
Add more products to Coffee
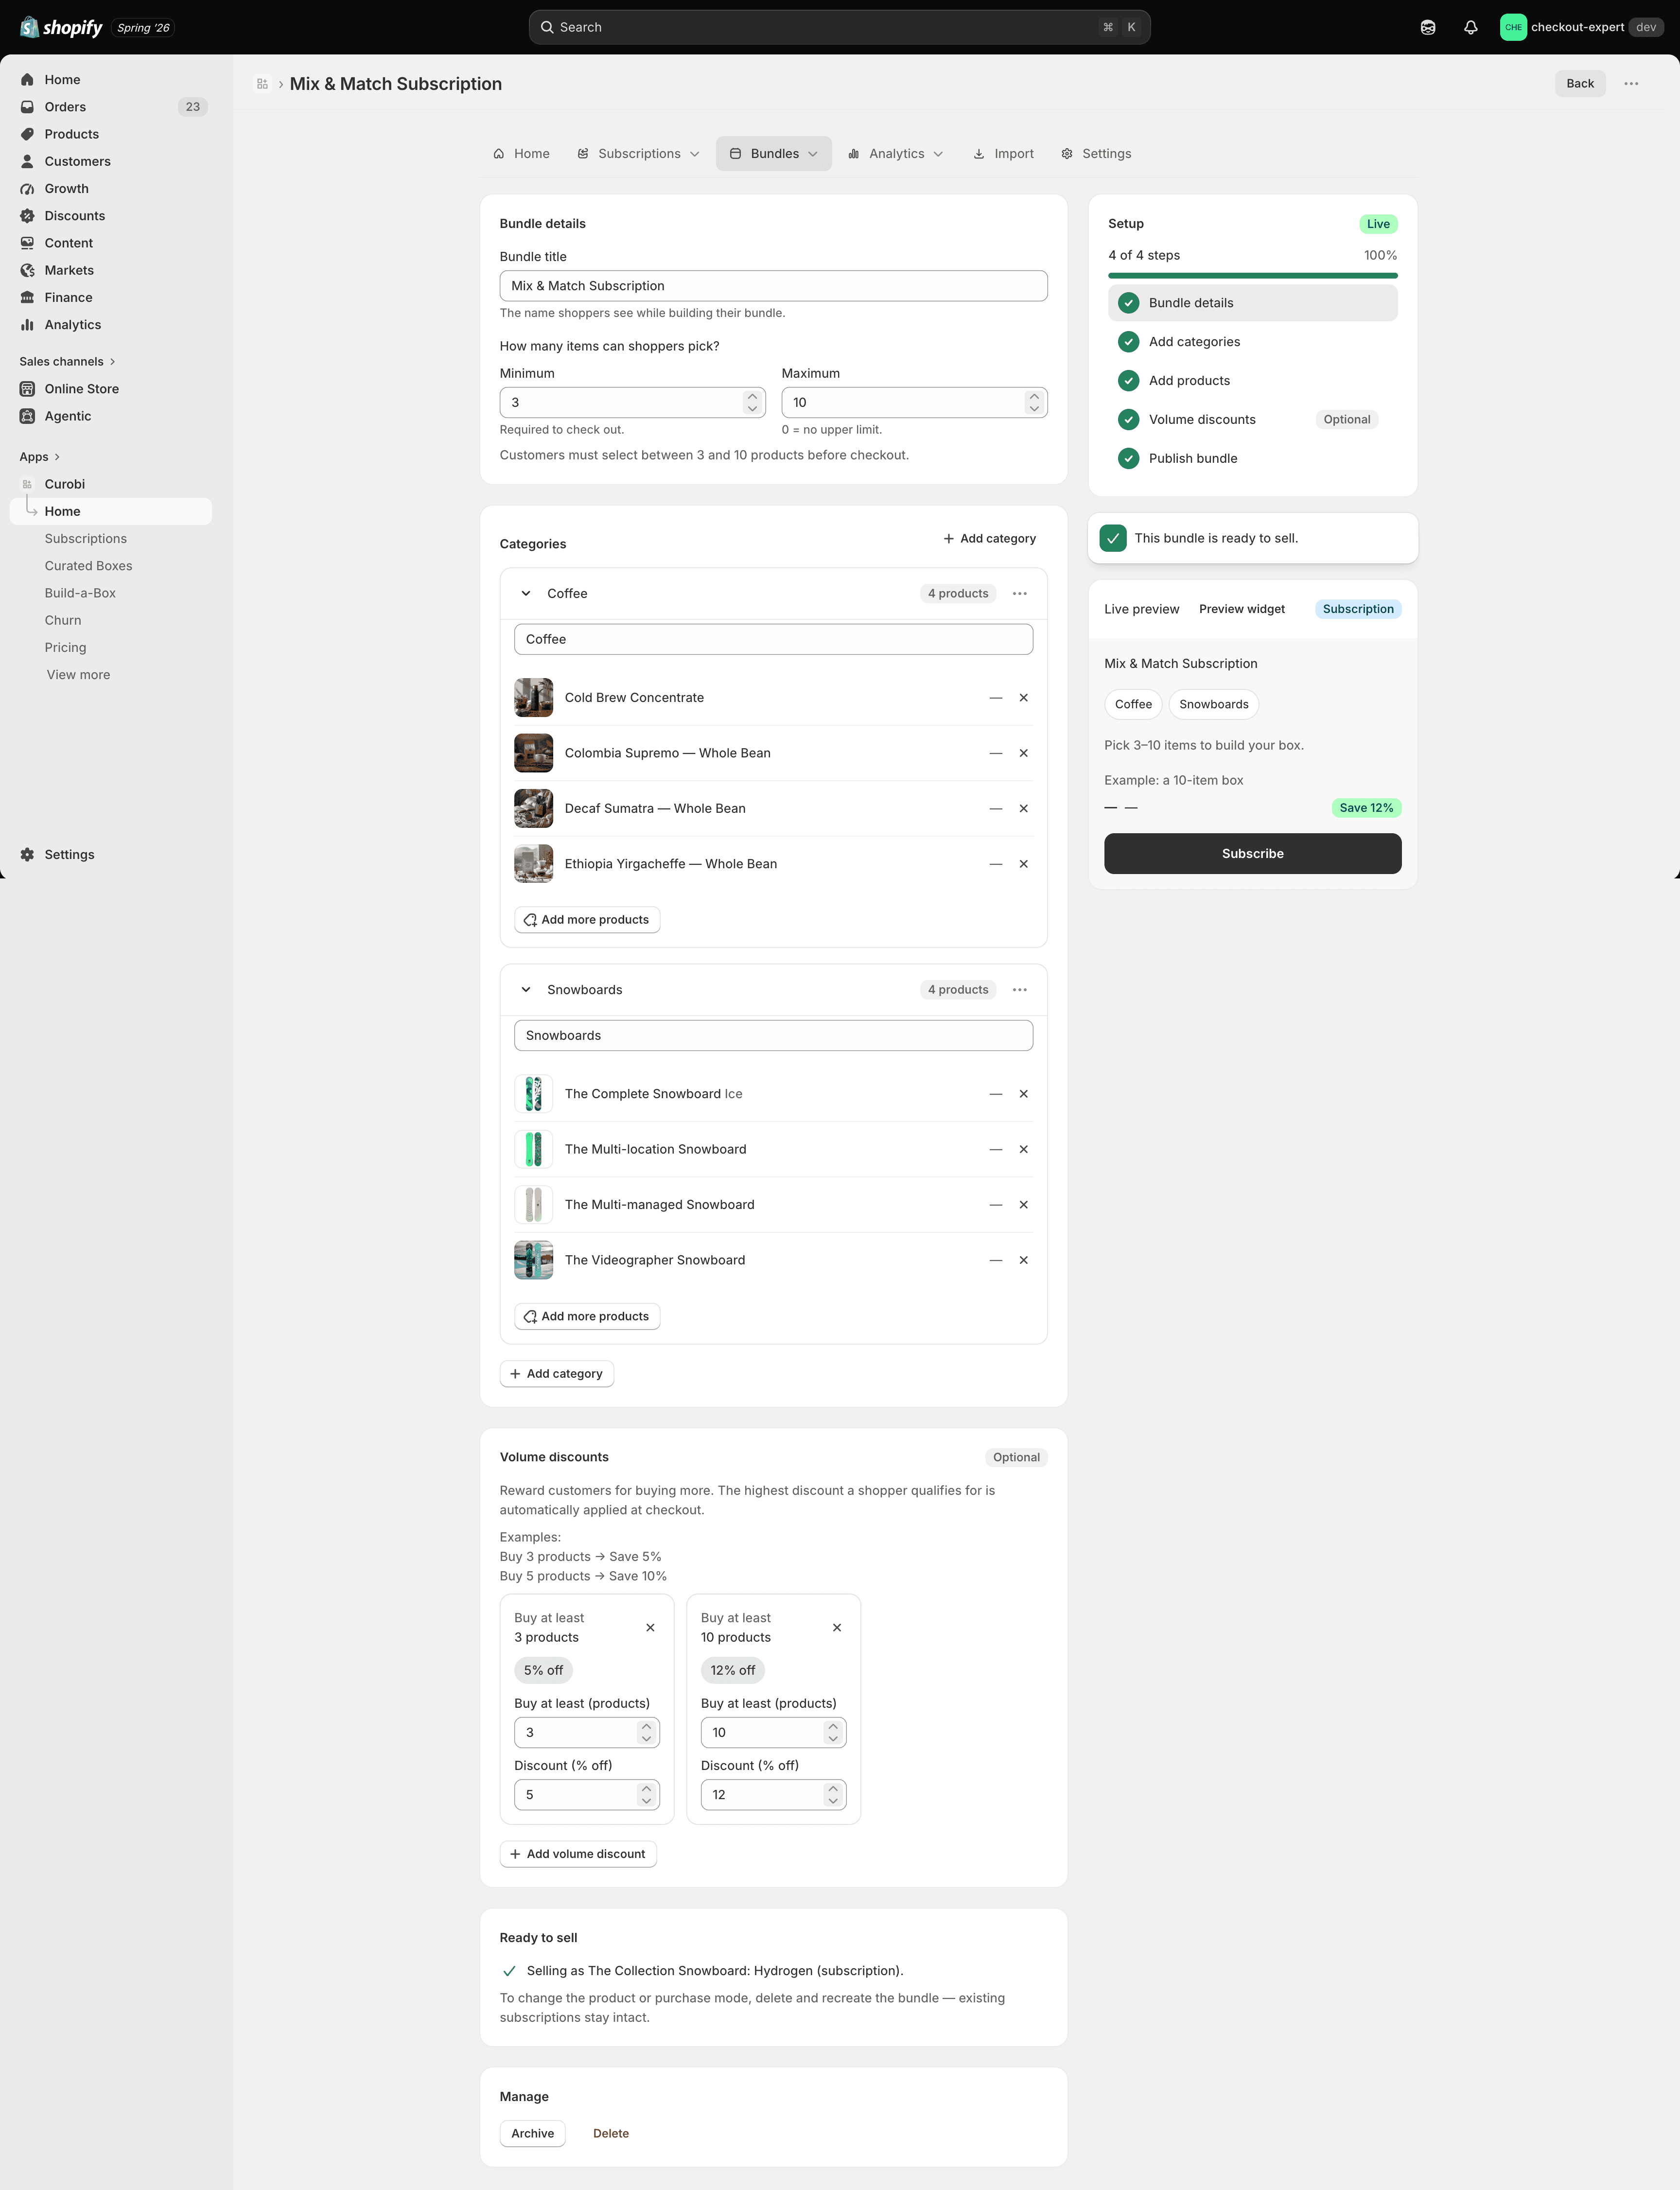pyautogui.click(x=587, y=920)
